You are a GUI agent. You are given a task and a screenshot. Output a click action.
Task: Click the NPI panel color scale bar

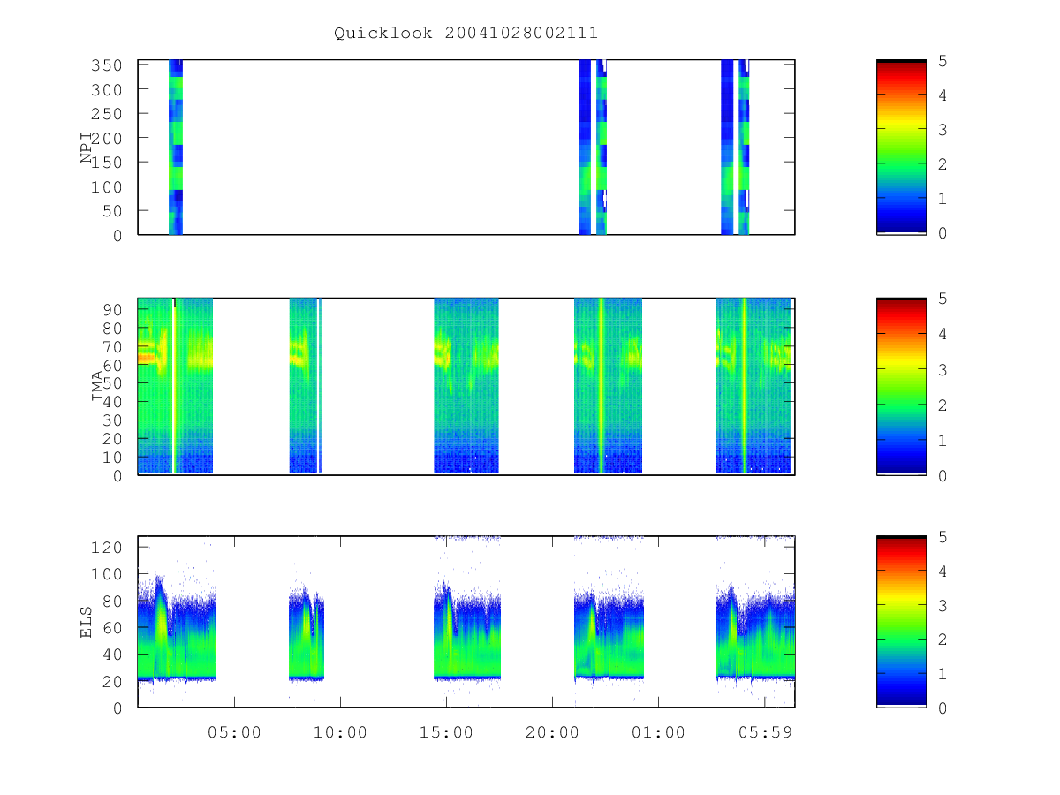[x=901, y=148]
